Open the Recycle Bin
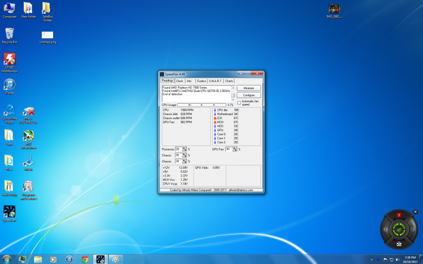Viewport: 423px width, 264px height. click(x=10, y=34)
